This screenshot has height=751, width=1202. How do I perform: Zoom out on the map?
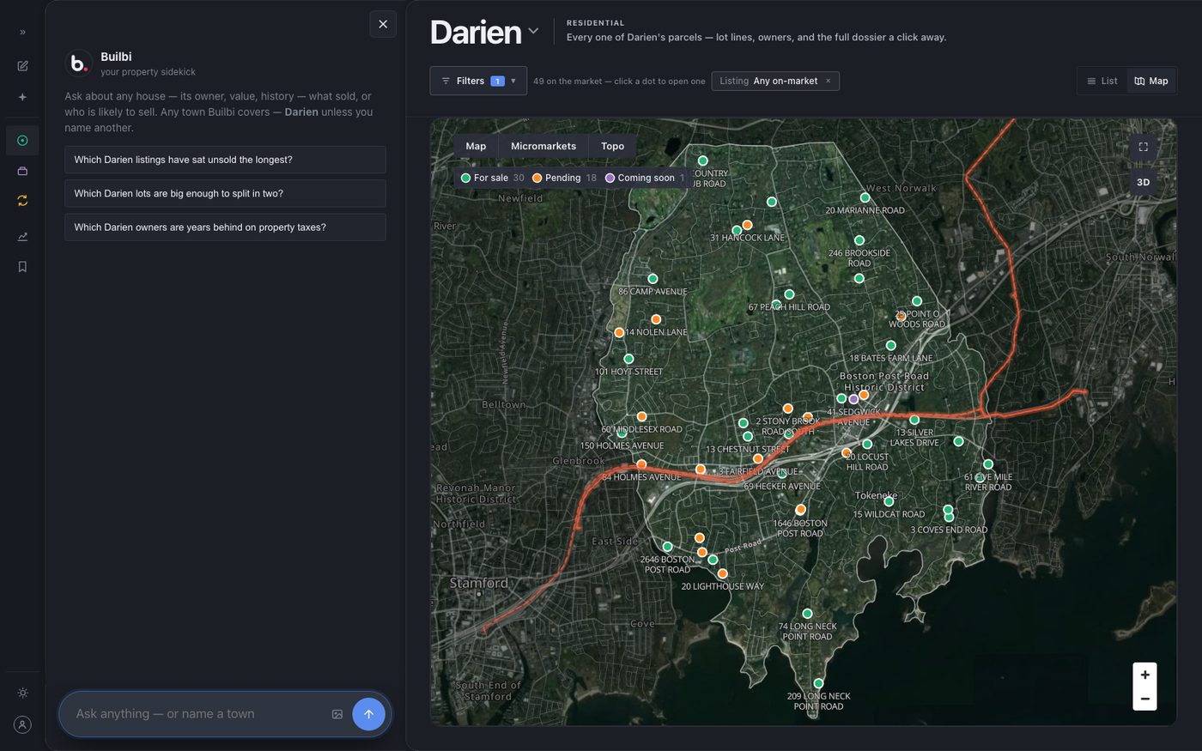click(1144, 699)
